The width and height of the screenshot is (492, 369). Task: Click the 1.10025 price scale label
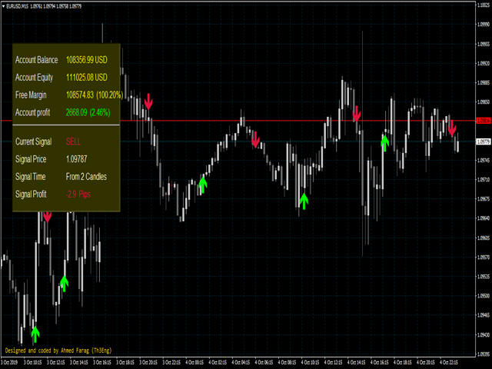click(x=484, y=5)
